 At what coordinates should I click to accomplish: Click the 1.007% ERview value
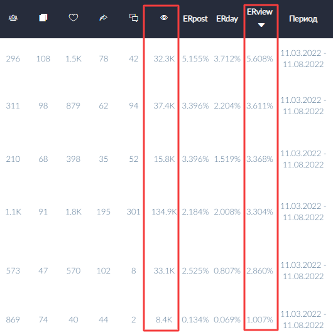(259, 319)
